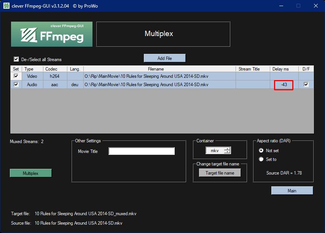325x233 pixels.
Task: Click the Movie Title input field
Action: (x=142, y=151)
